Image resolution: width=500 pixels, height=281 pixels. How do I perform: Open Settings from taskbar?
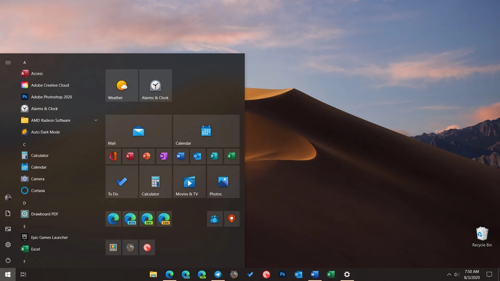pyautogui.click(x=347, y=274)
